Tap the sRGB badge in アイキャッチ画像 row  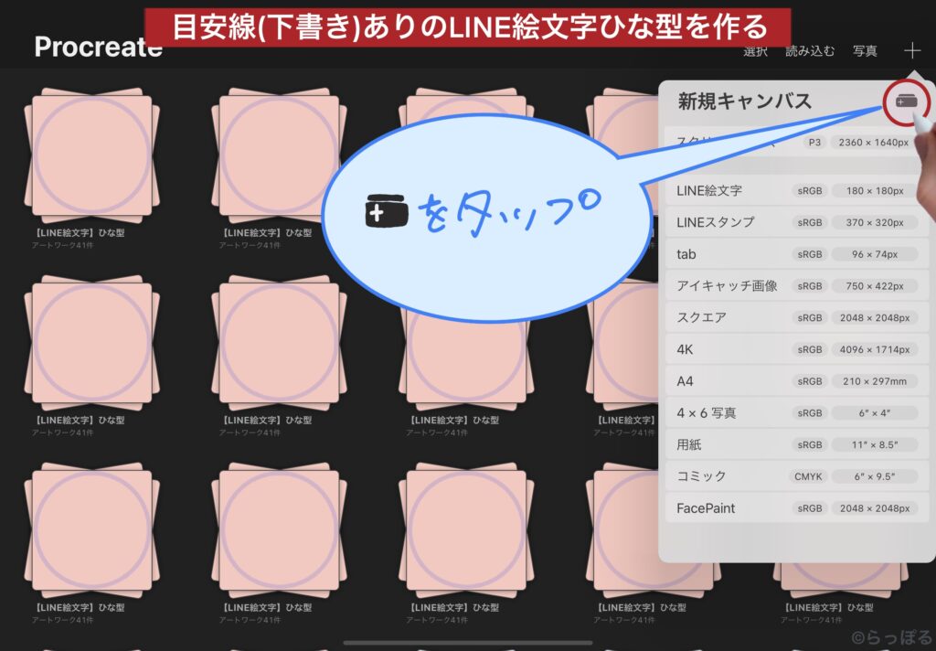(x=810, y=285)
